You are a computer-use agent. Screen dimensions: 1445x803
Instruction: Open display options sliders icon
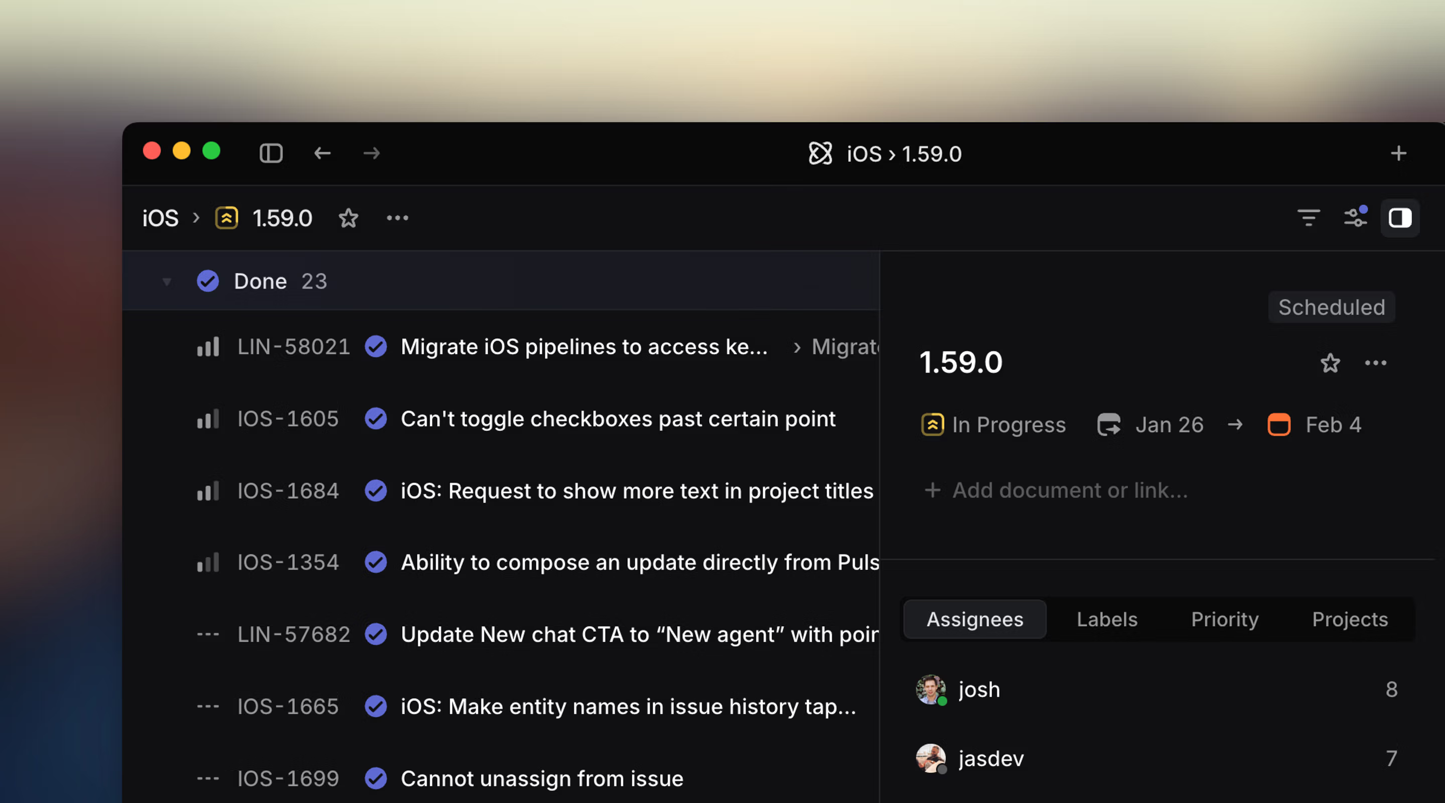pyautogui.click(x=1355, y=218)
